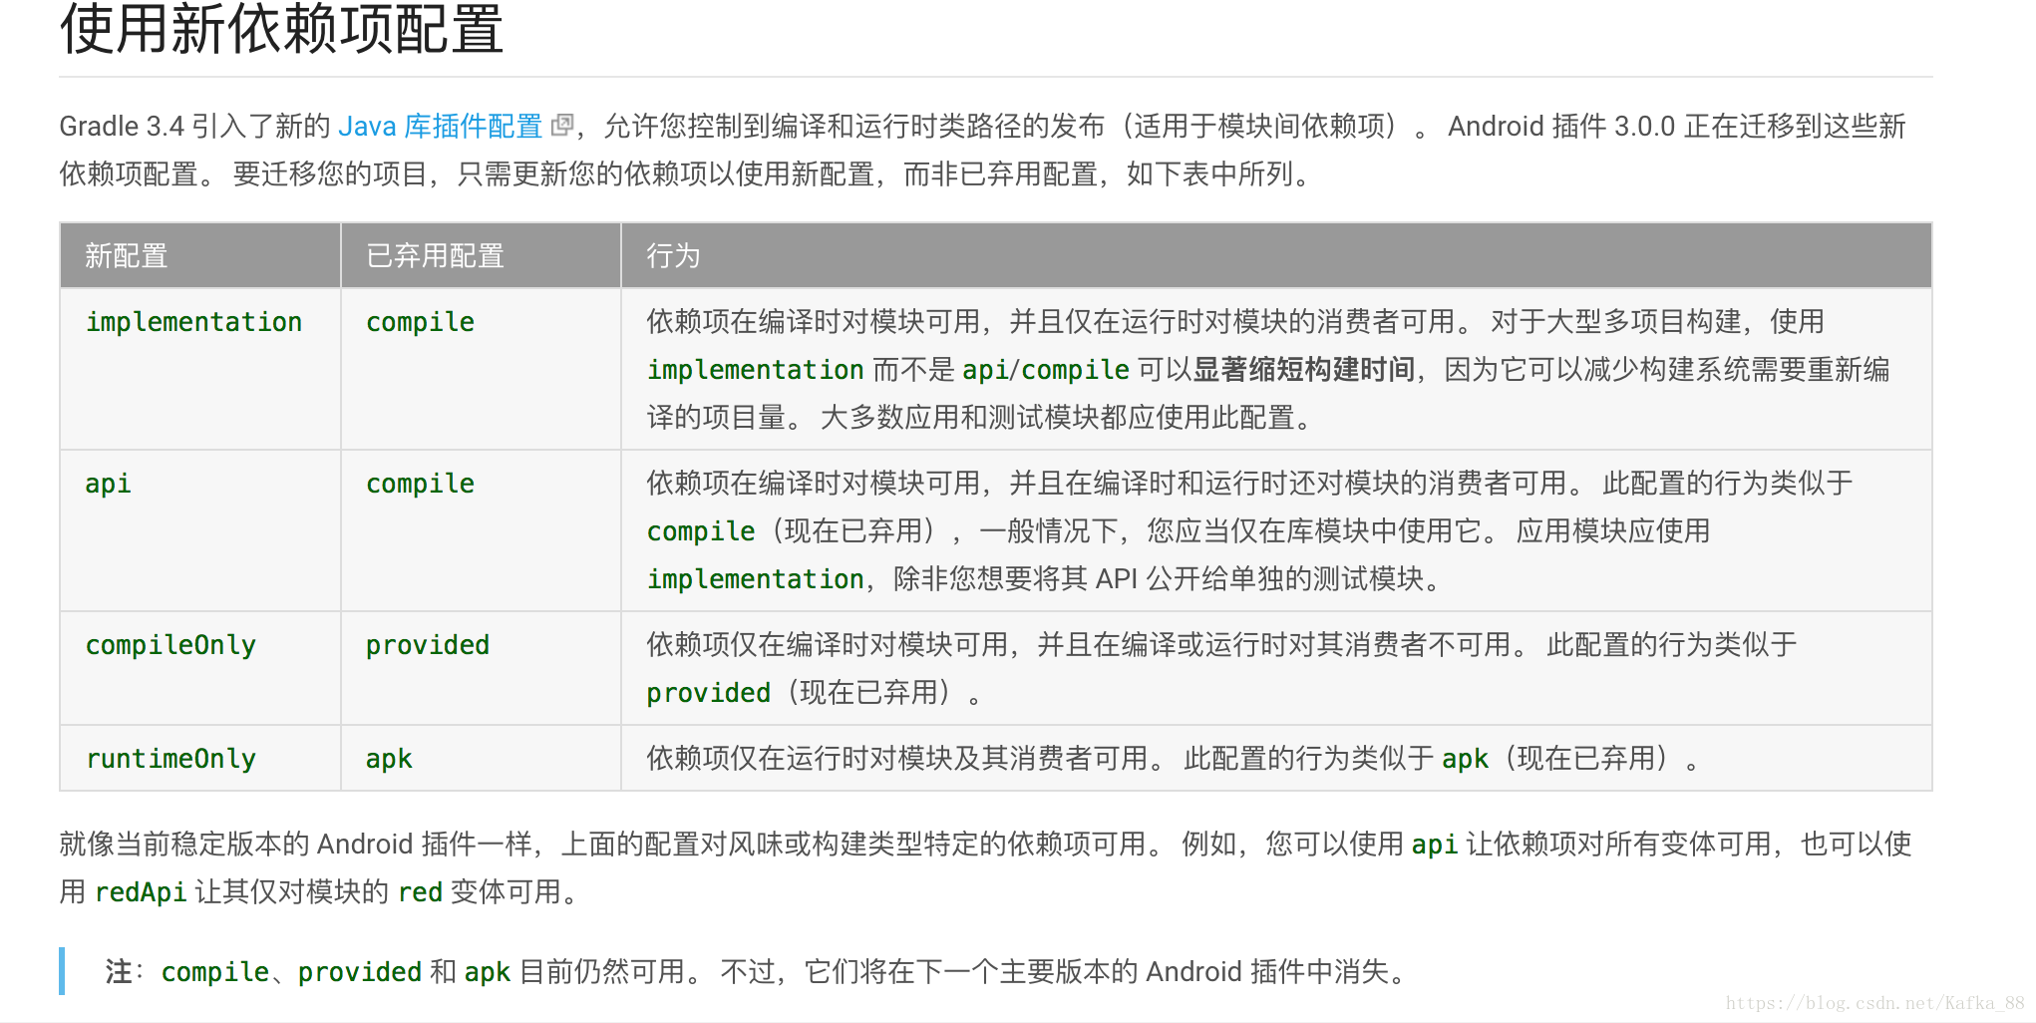
Task: Click apk code in runtimeOnly description
Action: (x=1466, y=759)
